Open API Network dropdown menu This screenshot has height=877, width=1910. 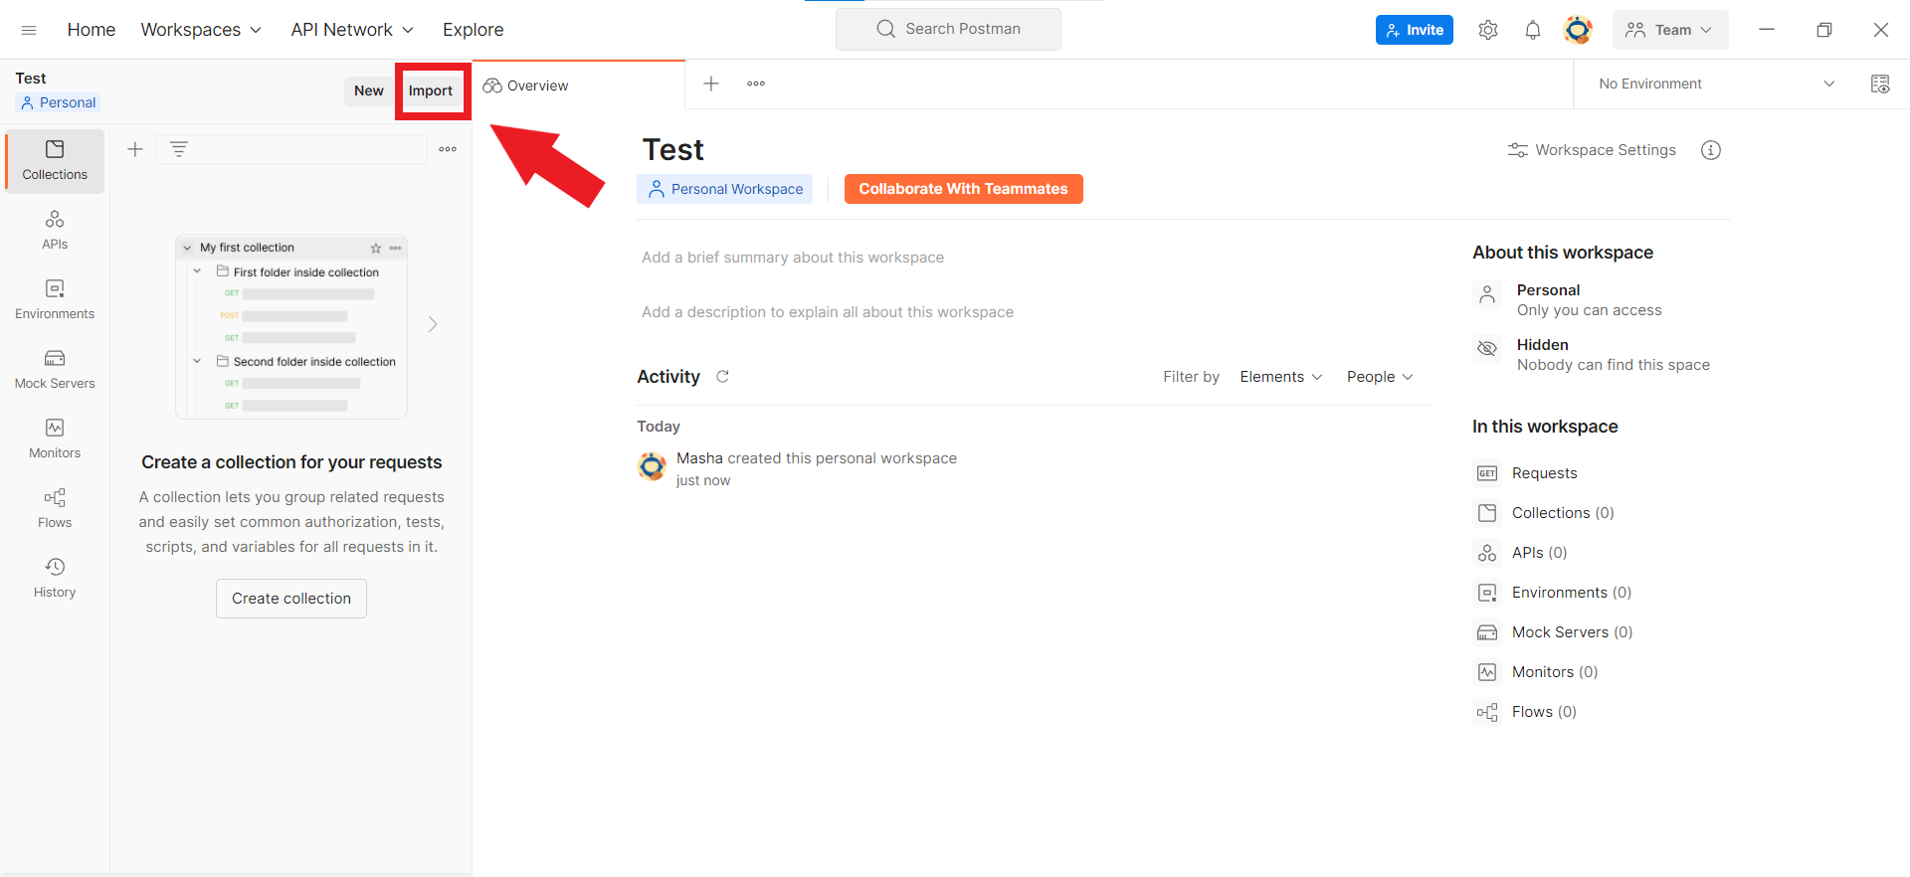352,30
